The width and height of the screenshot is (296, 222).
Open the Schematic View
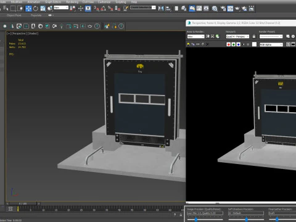pyautogui.click(x=206, y=9)
